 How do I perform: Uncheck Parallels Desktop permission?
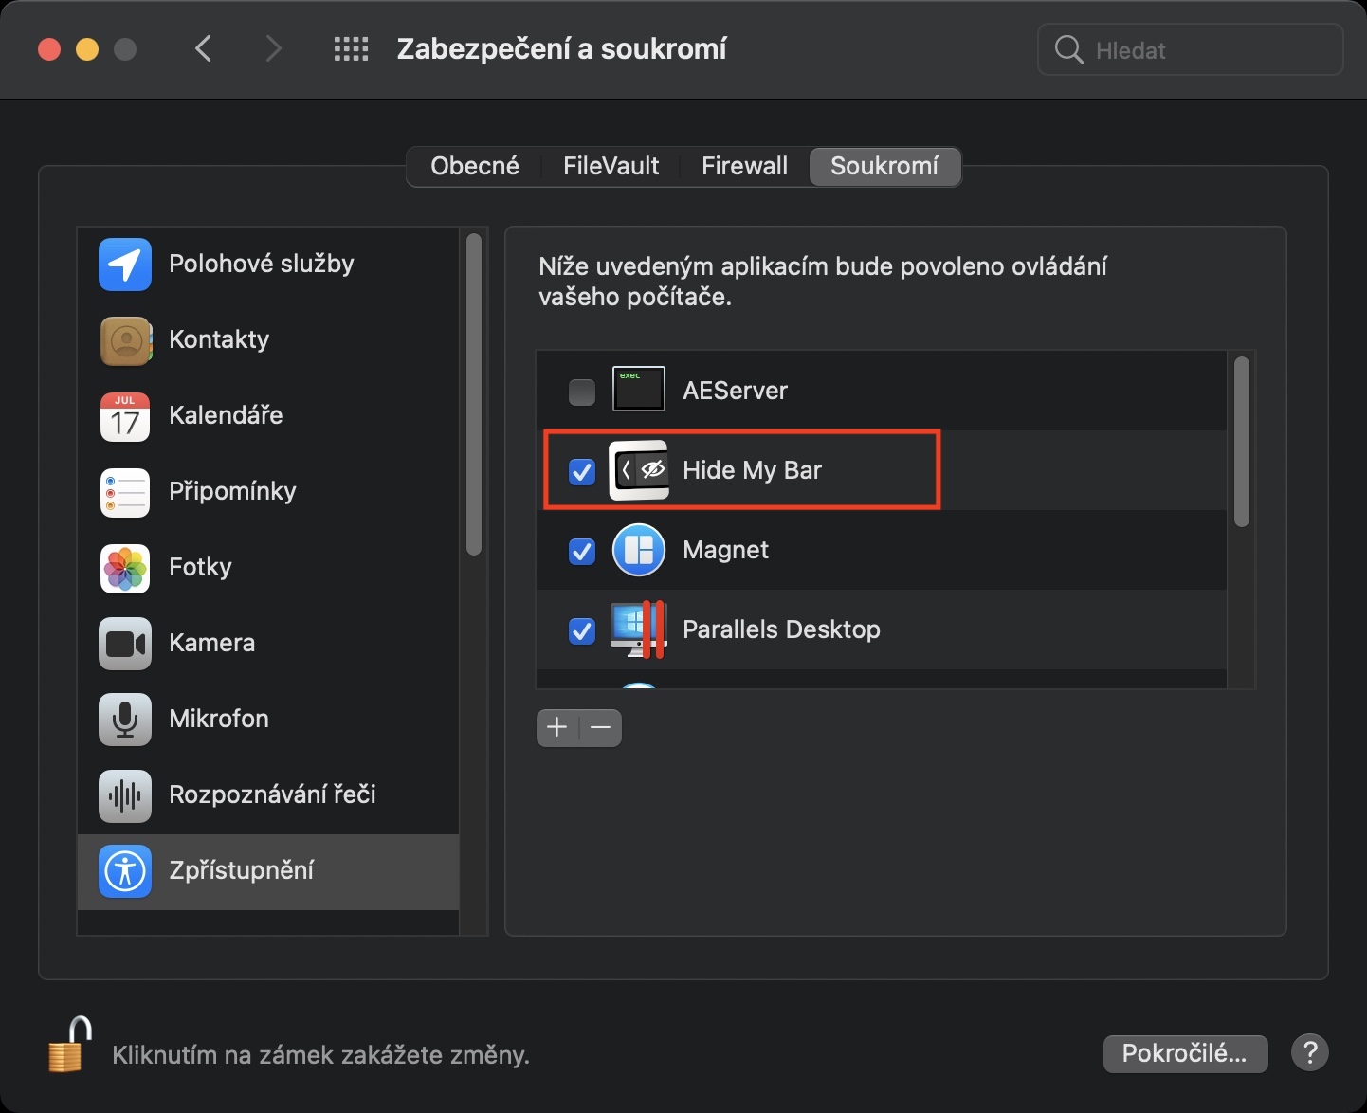pyautogui.click(x=581, y=631)
